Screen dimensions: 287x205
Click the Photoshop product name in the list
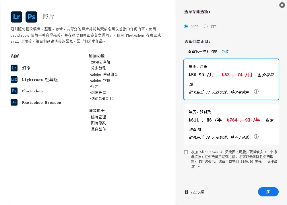32,91
